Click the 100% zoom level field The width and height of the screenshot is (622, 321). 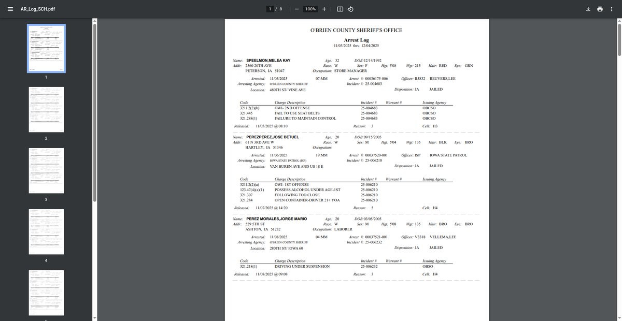(310, 9)
